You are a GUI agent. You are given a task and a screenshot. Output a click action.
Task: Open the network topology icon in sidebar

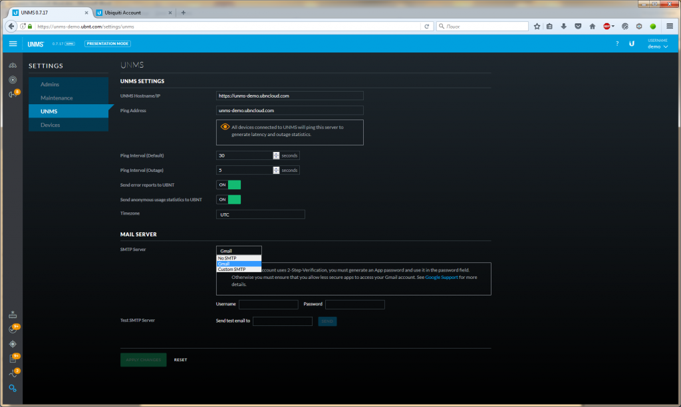[x=13, y=65]
